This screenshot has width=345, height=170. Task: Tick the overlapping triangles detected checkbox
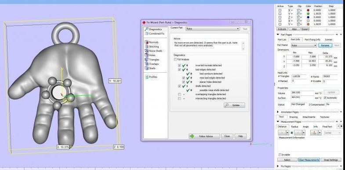click(x=180, y=94)
